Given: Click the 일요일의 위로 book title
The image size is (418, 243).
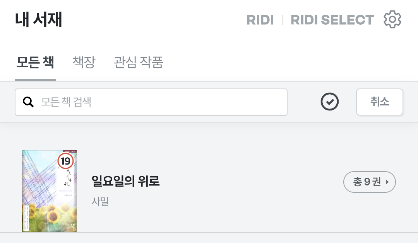Looking at the screenshot, I should coord(125,181).
